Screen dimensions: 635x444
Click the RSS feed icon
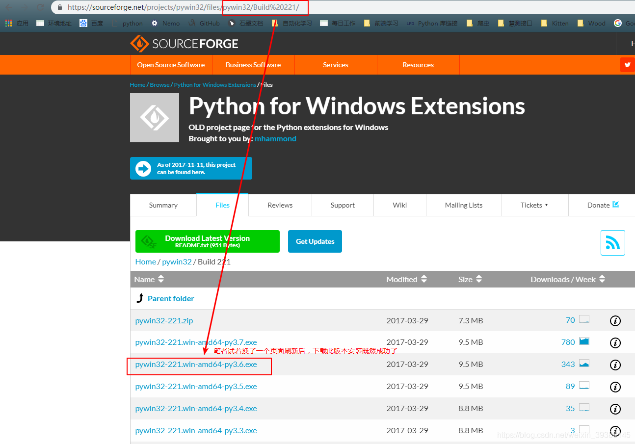[612, 243]
